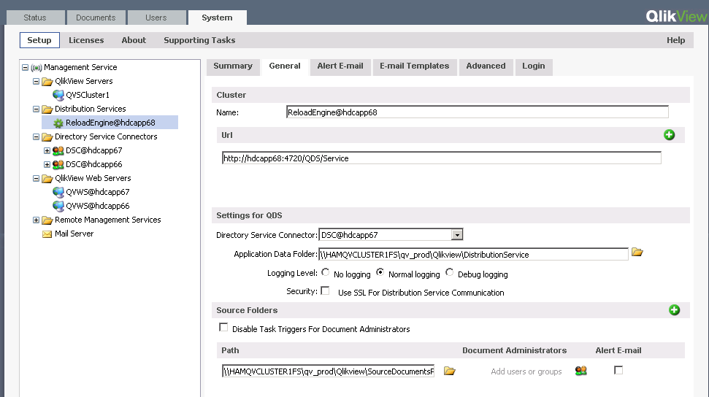Click green plus icon in Source Folders header
709x397 pixels.
pos(674,310)
